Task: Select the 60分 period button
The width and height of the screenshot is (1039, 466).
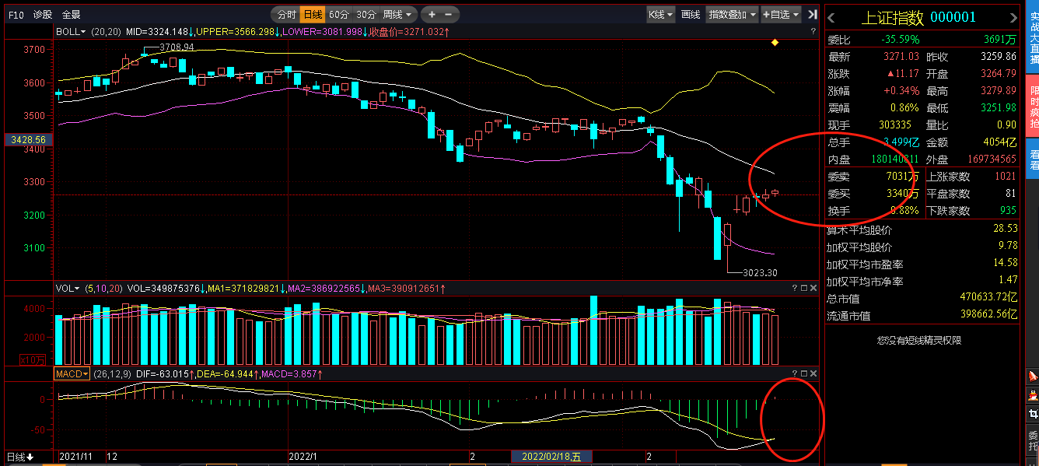Action: (338, 14)
